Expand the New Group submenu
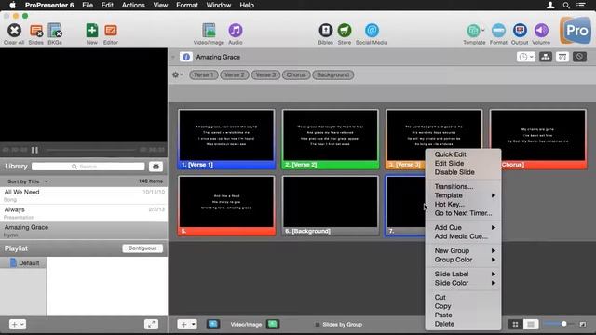The height and width of the screenshot is (335, 596). 463,250
